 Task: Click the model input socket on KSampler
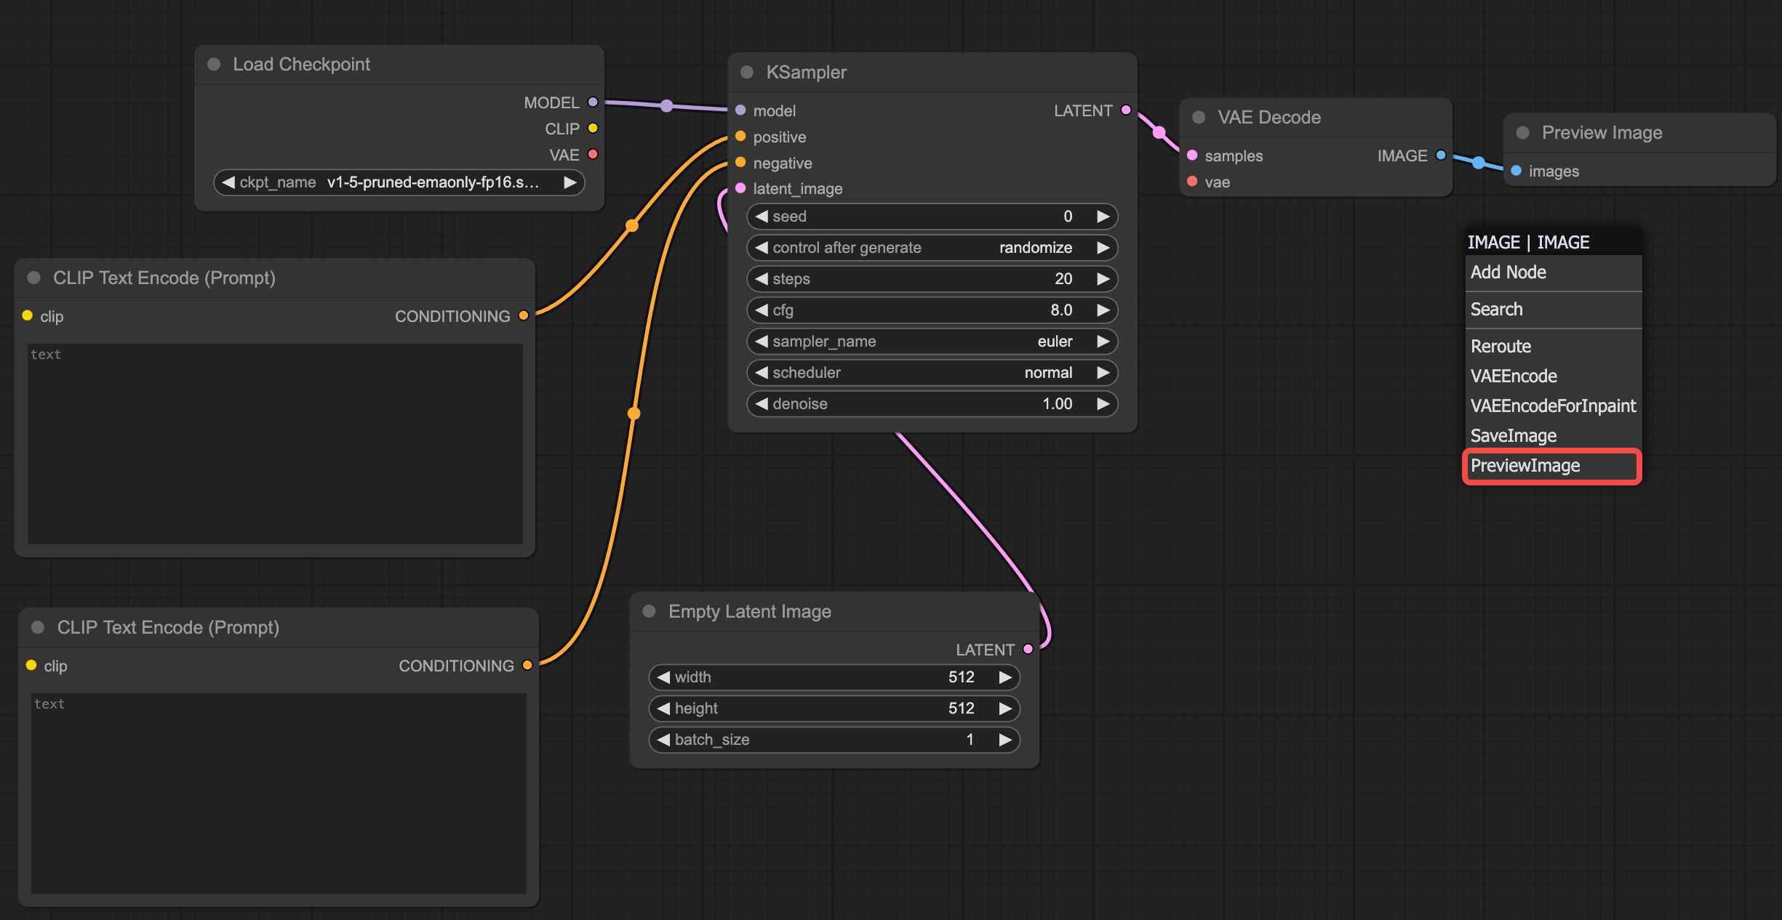point(740,110)
